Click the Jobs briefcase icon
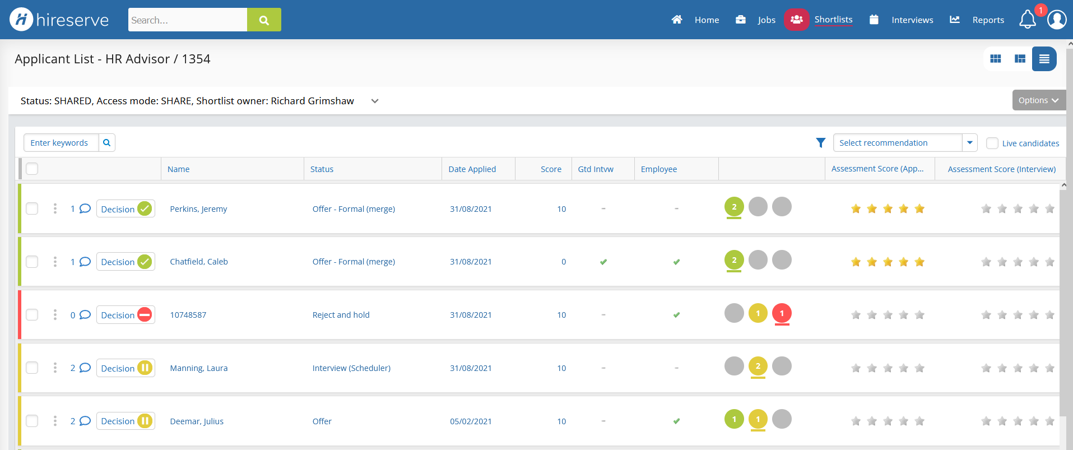The width and height of the screenshot is (1073, 450). coord(741,20)
